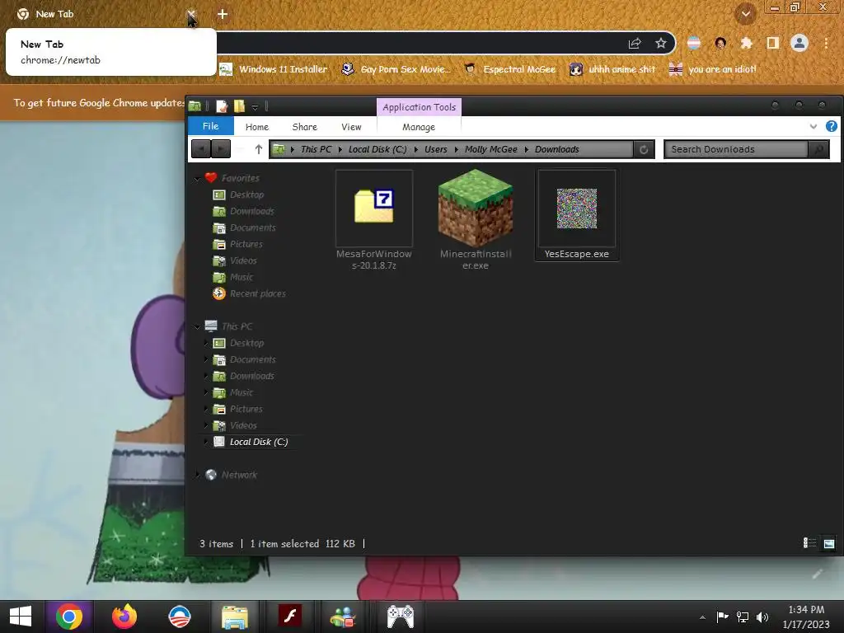The height and width of the screenshot is (633, 844).
Task: Click the new folder icon in quick access toolbar
Action: (x=239, y=106)
